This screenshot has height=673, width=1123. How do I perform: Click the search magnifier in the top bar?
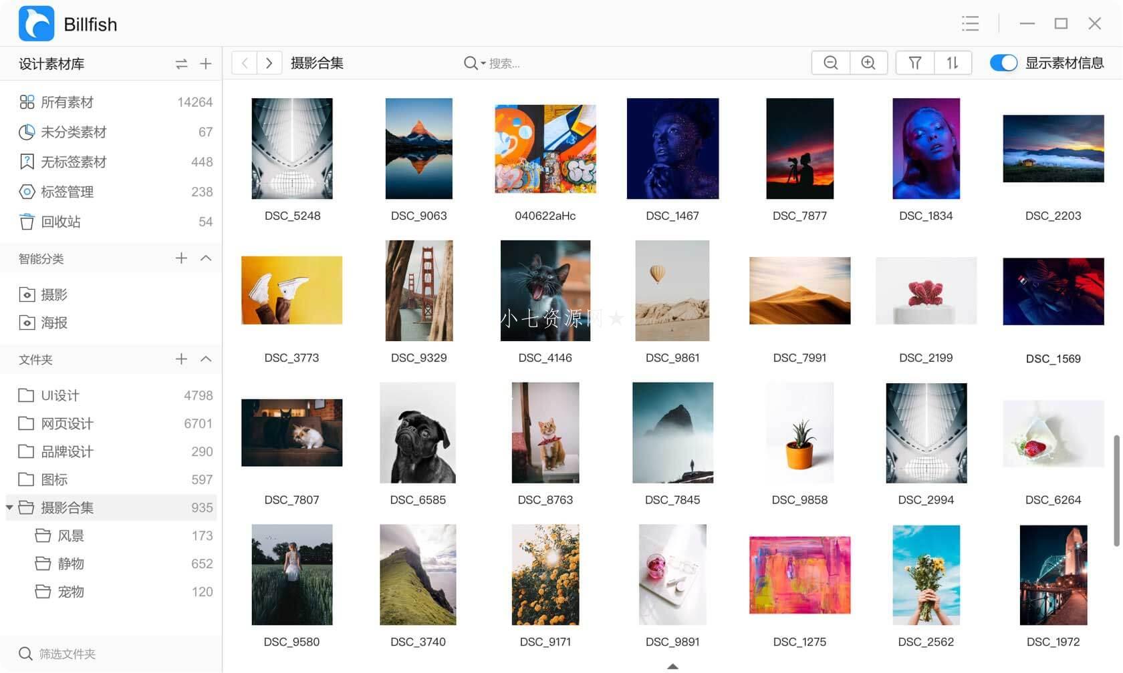[470, 62]
